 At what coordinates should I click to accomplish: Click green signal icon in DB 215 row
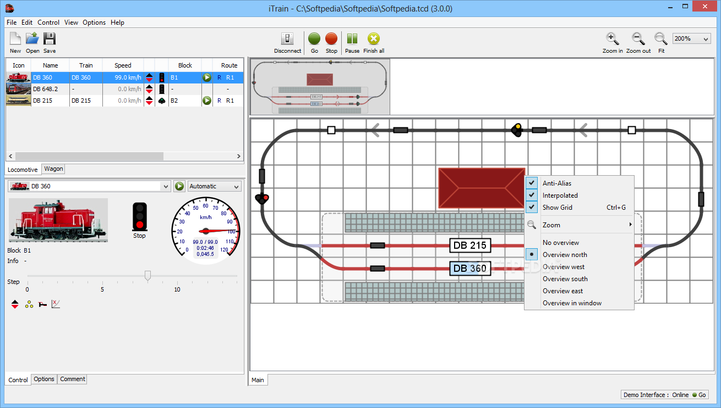point(162,100)
